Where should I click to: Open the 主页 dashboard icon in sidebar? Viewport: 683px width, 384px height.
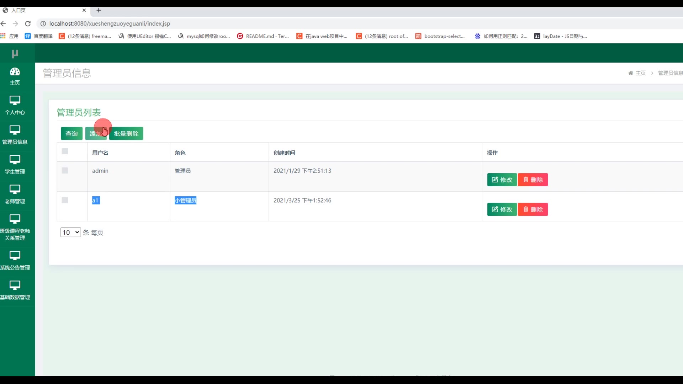(x=15, y=72)
